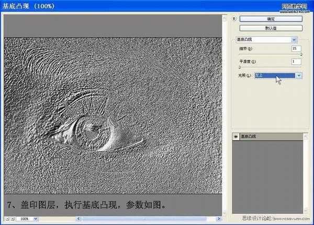Collapse the filter thumbnails with the double-chevron icon

point(234,19)
